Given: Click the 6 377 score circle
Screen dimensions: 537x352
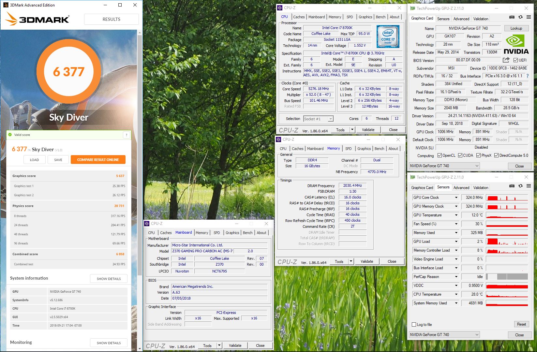Looking at the screenshot, I should point(69,72).
